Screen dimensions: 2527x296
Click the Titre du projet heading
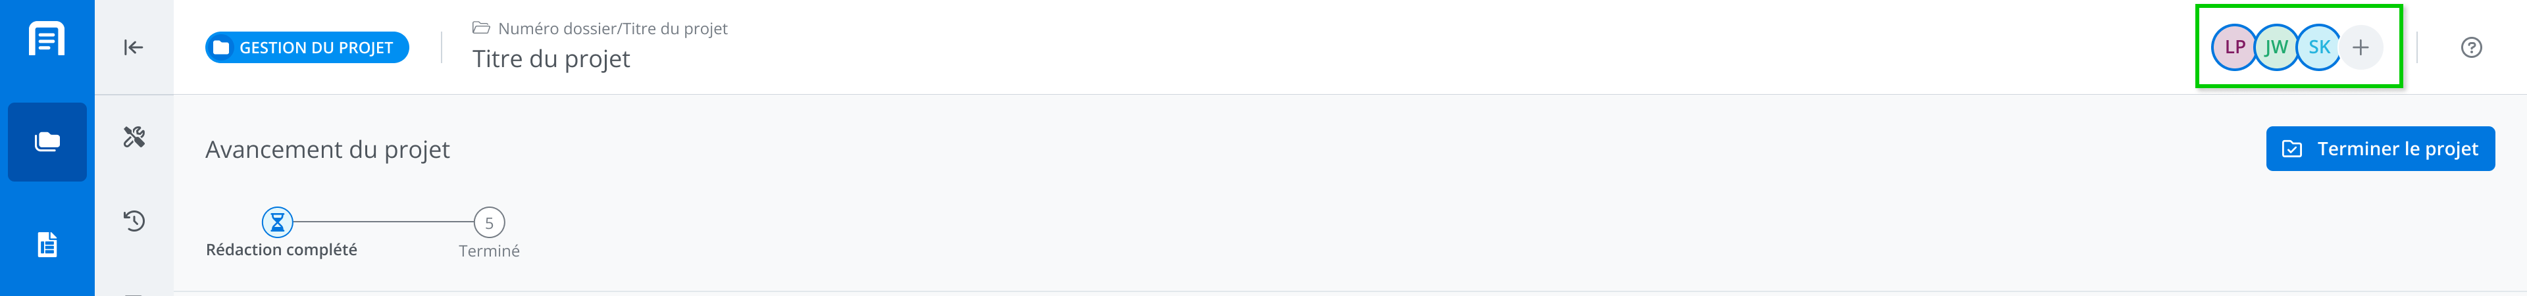(551, 59)
